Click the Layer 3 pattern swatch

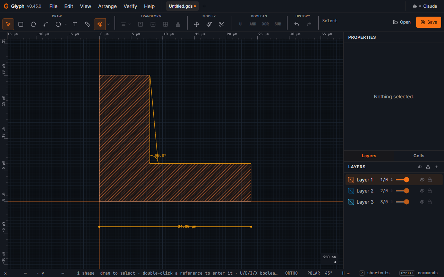point(351,202)
